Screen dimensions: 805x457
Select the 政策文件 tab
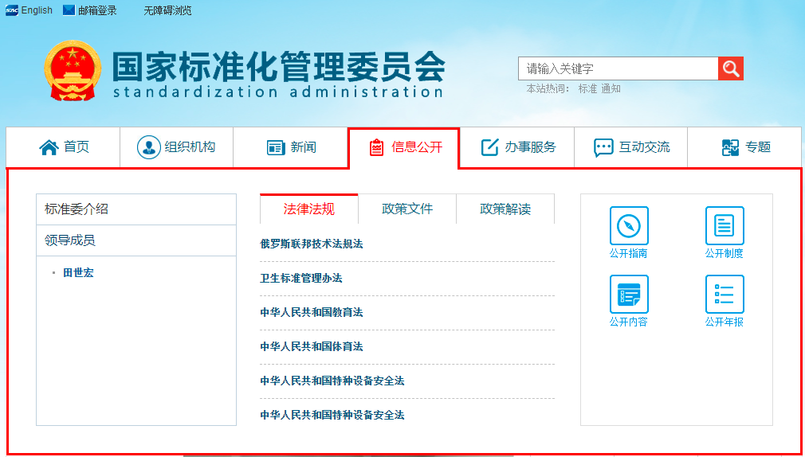(x=407, y=209)
